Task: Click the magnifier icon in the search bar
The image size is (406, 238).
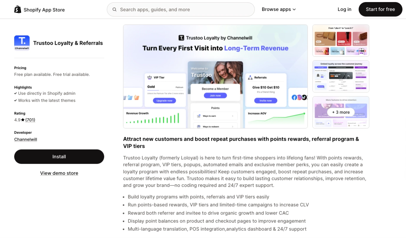Action: pos(114,9)
